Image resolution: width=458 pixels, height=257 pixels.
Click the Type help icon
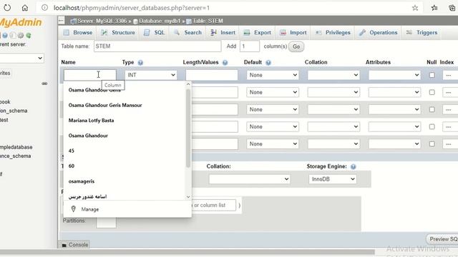click(140, 63)
